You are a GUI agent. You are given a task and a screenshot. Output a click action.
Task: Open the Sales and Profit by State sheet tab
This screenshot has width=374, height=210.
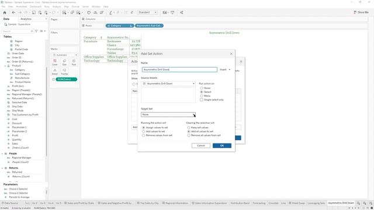coord(79,203)
